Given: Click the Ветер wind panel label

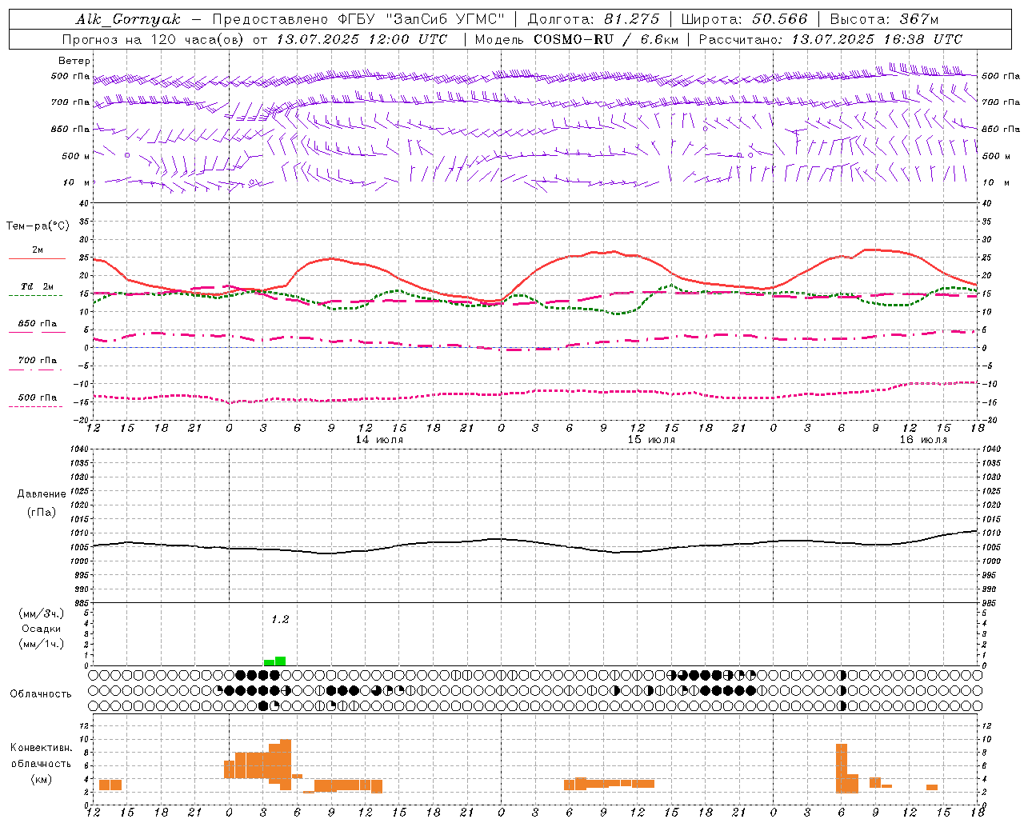Looking at the screenshot, I should click(x=74, y=61).
